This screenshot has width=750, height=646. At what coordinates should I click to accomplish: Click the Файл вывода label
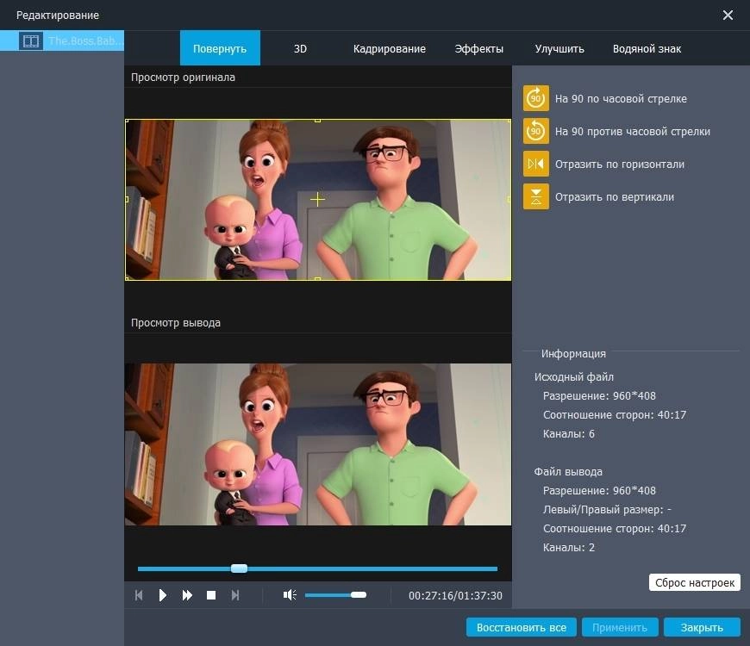point(568,472)
